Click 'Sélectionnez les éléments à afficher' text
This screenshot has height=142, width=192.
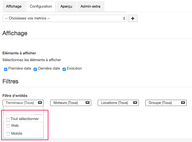coord(32,60)
